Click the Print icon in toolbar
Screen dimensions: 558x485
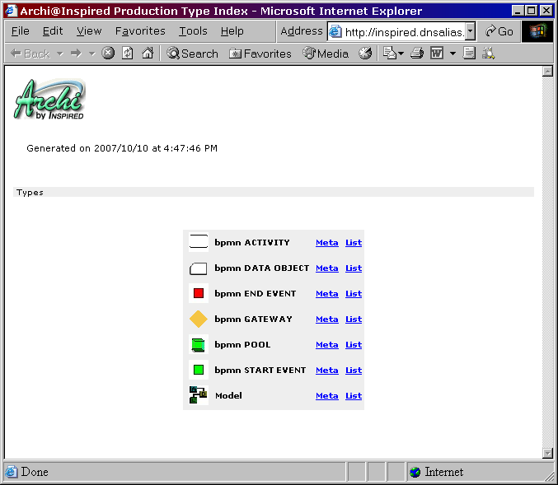coord(417,54)
